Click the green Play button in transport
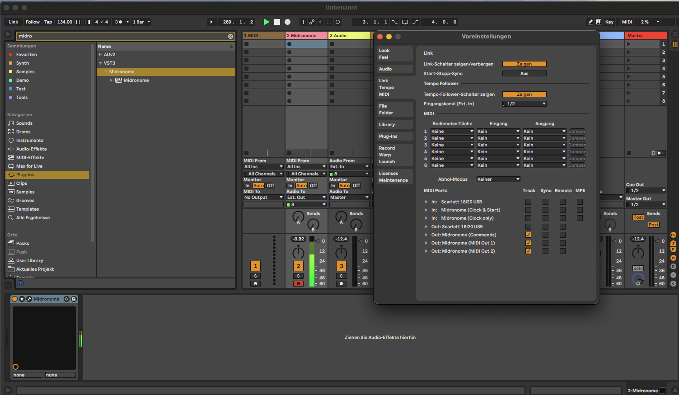This screenshot has height=395, width=679. coord(267,22)
